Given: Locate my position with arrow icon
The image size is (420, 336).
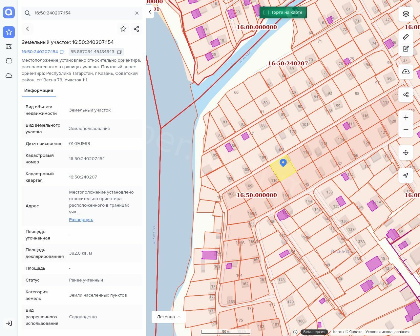Looking at the screenshot, I should point(406,176).
